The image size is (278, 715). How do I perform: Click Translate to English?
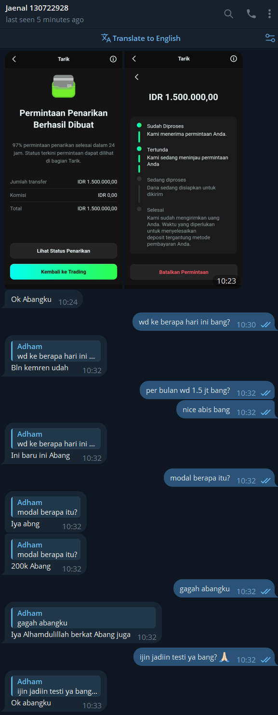pos(146,38)
